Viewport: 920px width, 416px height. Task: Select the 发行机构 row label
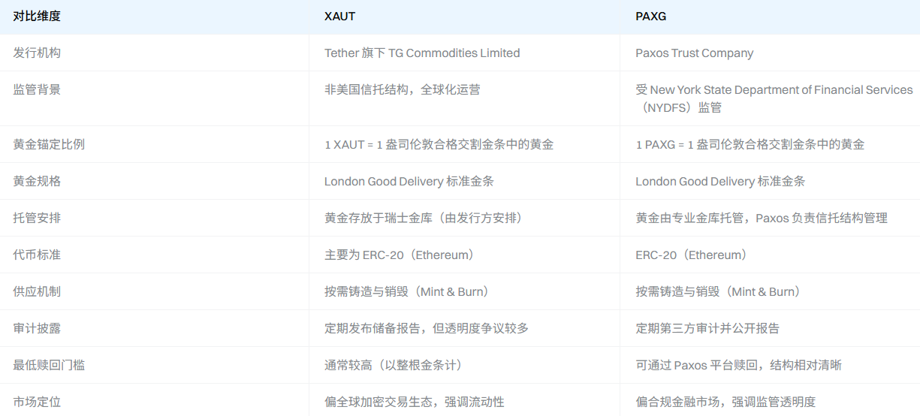(x=37, y=53)
